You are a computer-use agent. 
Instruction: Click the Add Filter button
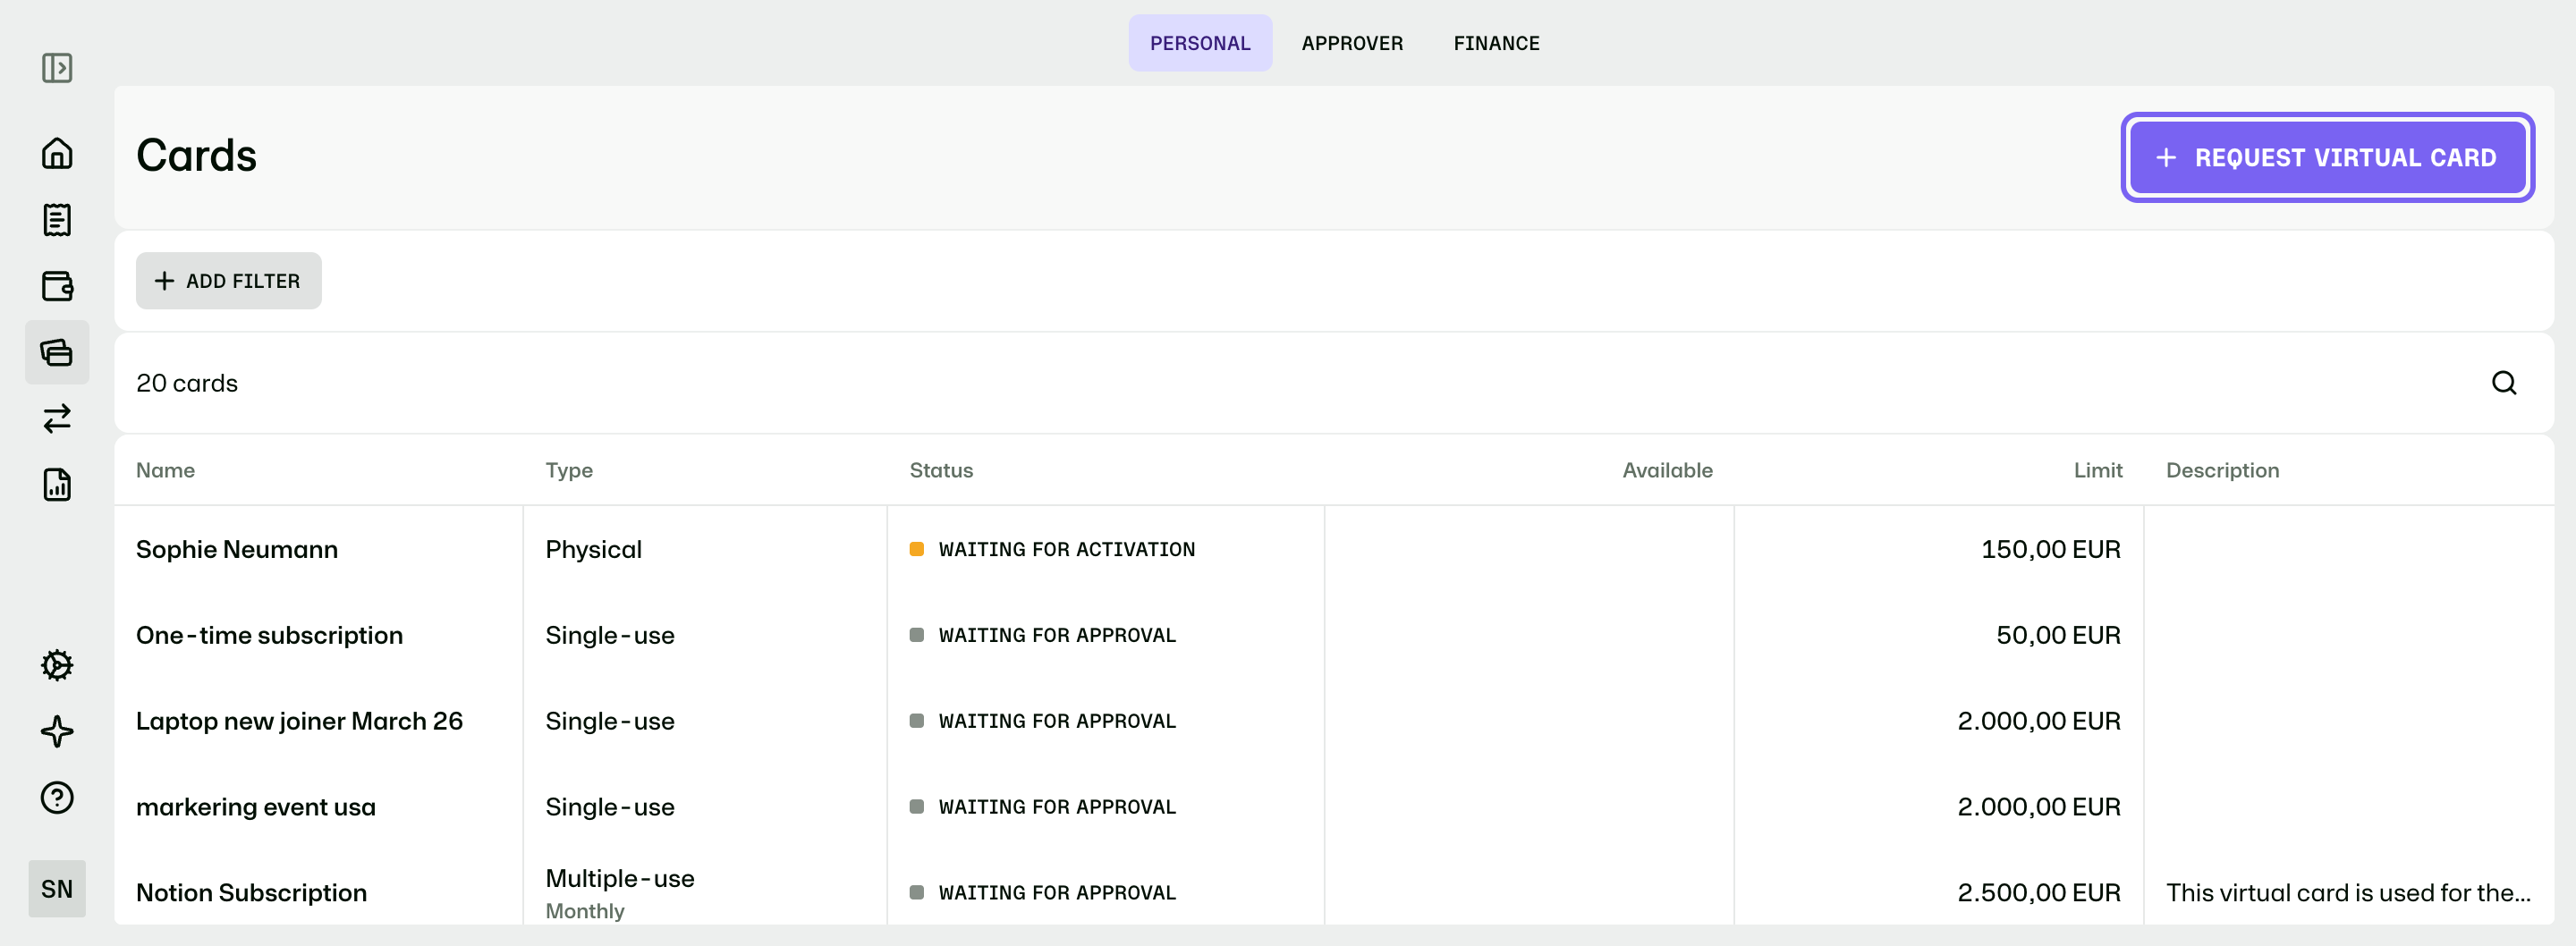point(228,281)
